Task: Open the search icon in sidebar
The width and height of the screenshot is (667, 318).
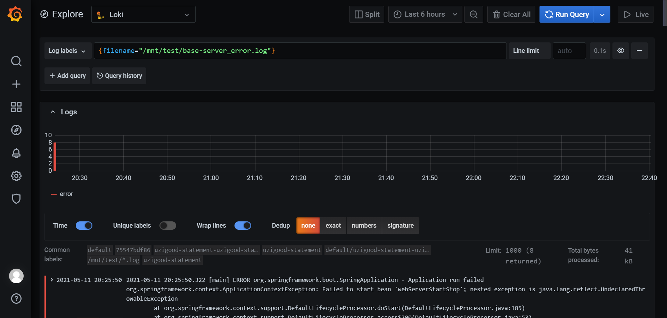Action: (x=16, y=61)
